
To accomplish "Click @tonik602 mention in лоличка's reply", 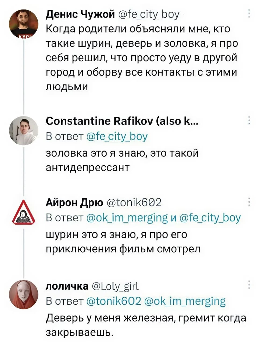I will tap(114, 301).
